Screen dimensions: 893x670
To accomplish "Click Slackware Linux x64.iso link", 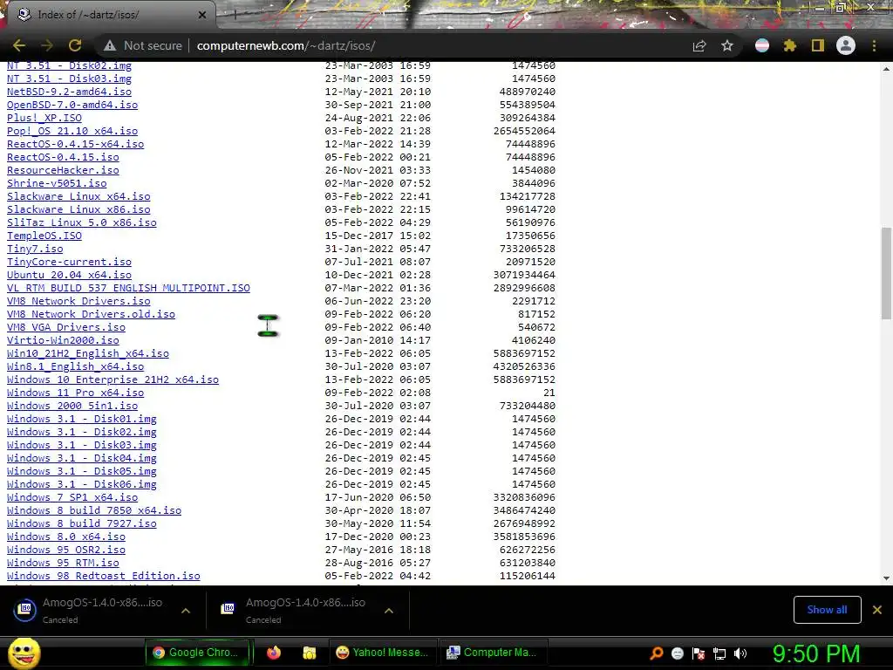I will tap(78, 196).
